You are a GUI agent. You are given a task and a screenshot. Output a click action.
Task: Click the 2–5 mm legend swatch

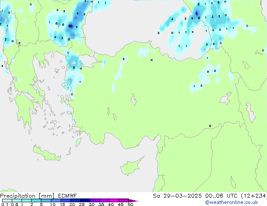point(36,201)
